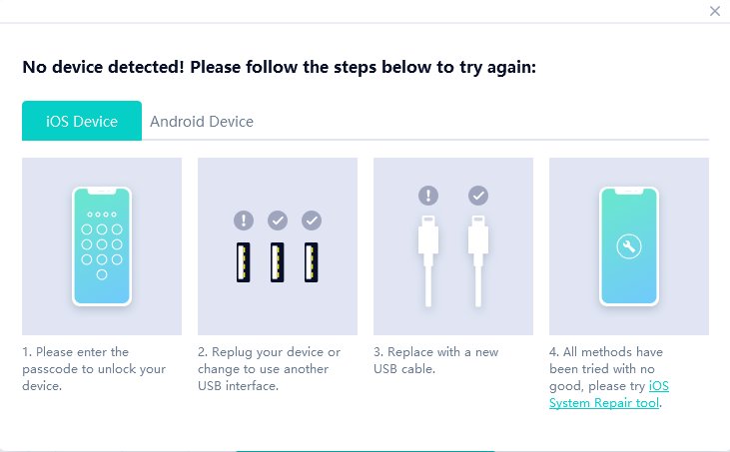Viewport: 730px width, 452px height.
Task: Click the step 2 replug device instruction text
Action: pos(269,368)
